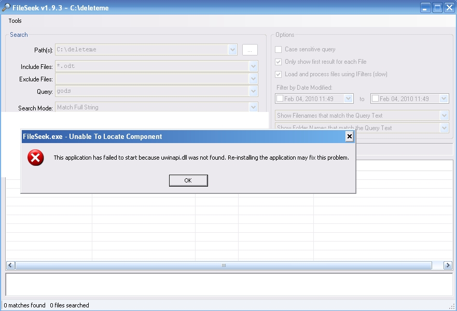The height and width of the screenshot is (311, 457).
Task: Click the FileSeek magnifier icon in title bar
Action: [6, 8]
